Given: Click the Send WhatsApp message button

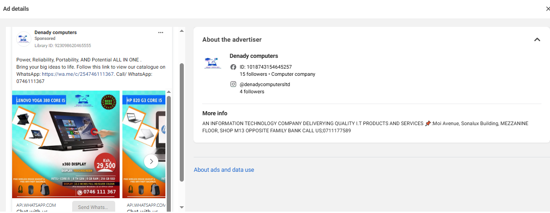Looking at the screenshot, I should click(x=93, y=207).
